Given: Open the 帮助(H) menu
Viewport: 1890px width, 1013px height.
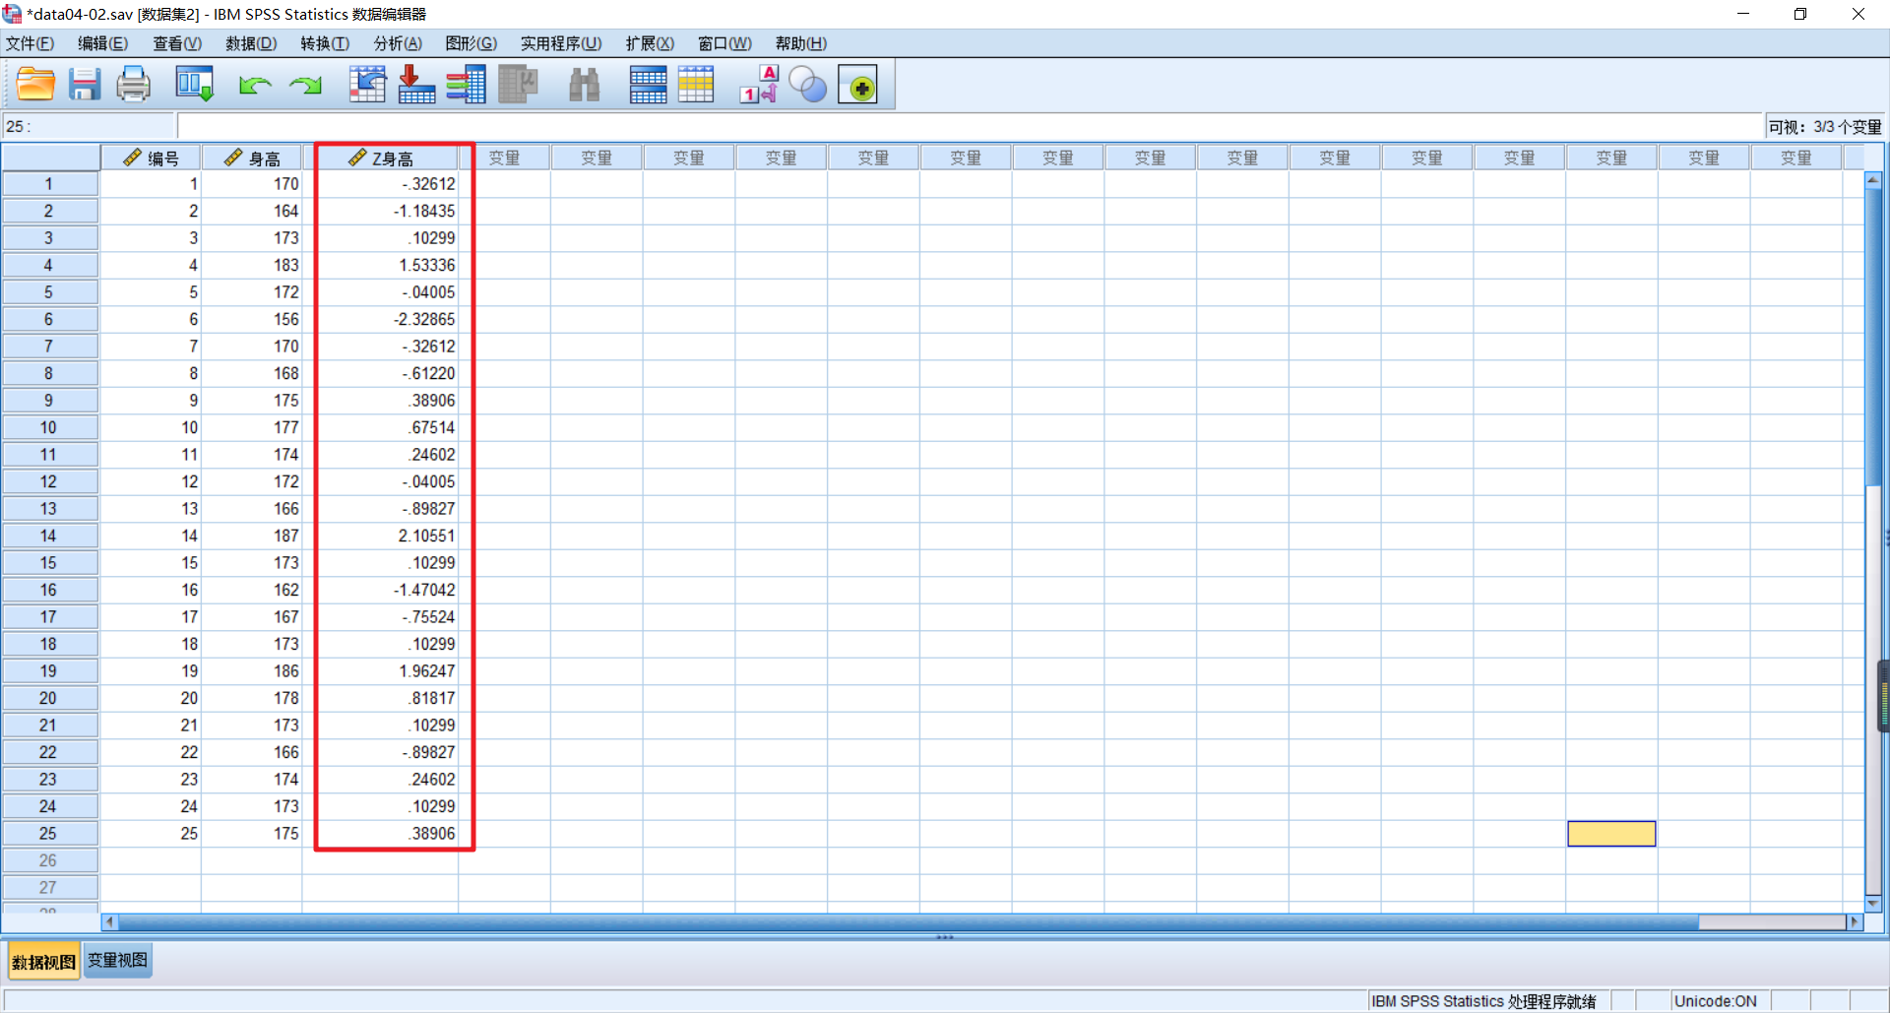Looking at the screenshot, I should pyautogui.click(x=801, y=43).
